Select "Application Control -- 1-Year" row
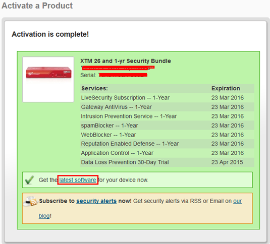The width and height of the screenshot is (270, 244). pyautogui.click(x=167, y=153)
